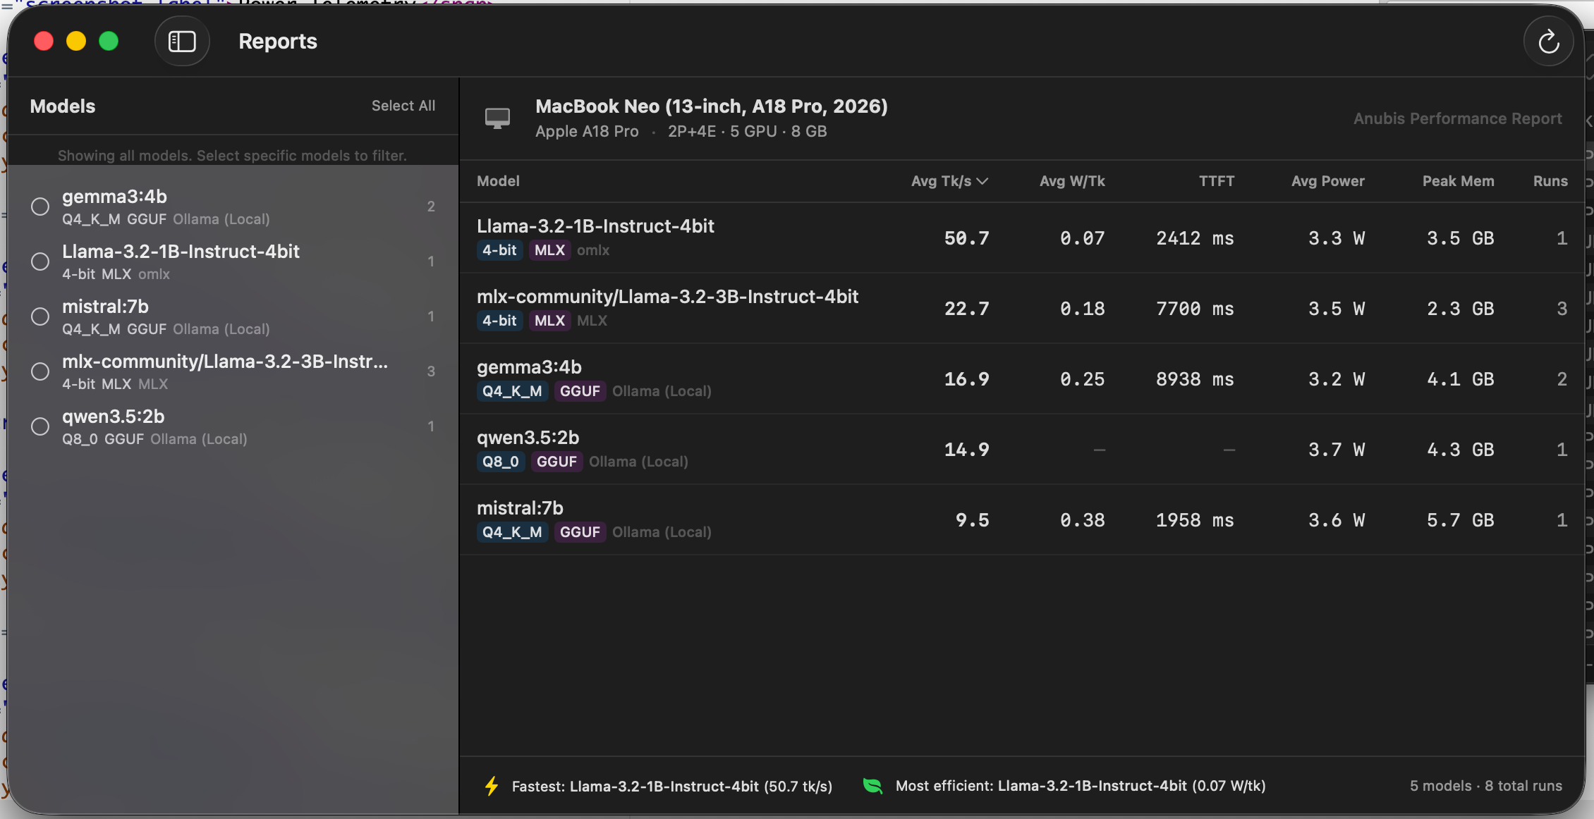Viewport: 1594px width, 819px height.
Task: Click the lightning bolt Fastest icon
Action: [x=492, y=786]
